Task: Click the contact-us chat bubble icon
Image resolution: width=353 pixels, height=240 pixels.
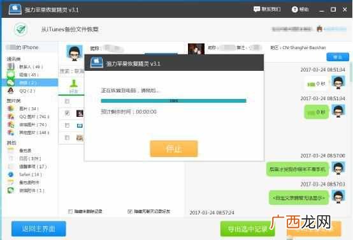Action: (257, 9)
